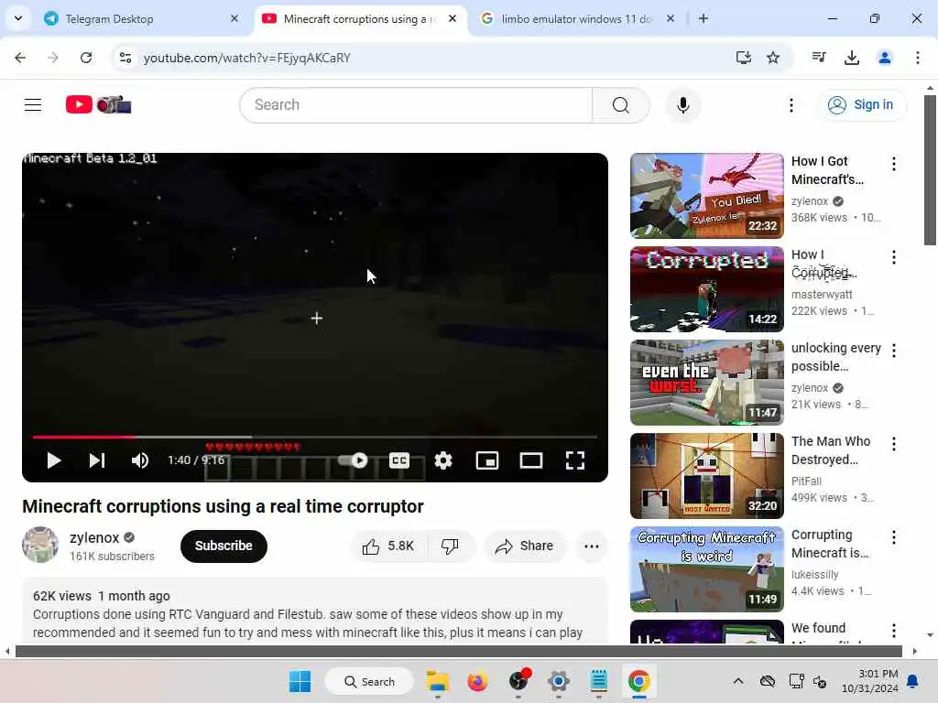Switch to the Telegram Desktop tab

(x=140, y=19)
